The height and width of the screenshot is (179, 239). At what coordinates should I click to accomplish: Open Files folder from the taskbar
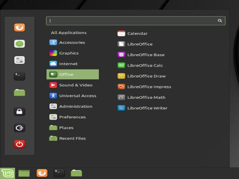click(76, 173)
